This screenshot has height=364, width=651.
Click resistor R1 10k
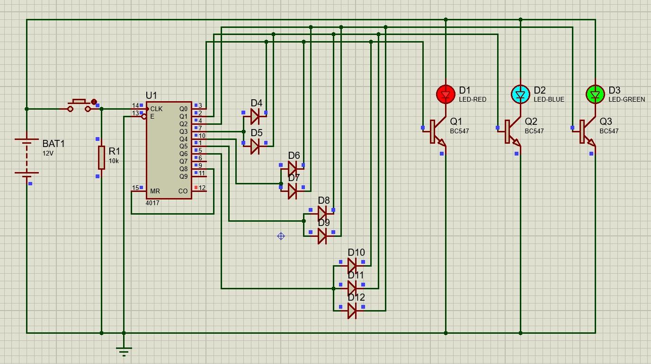tap(101, 158)
